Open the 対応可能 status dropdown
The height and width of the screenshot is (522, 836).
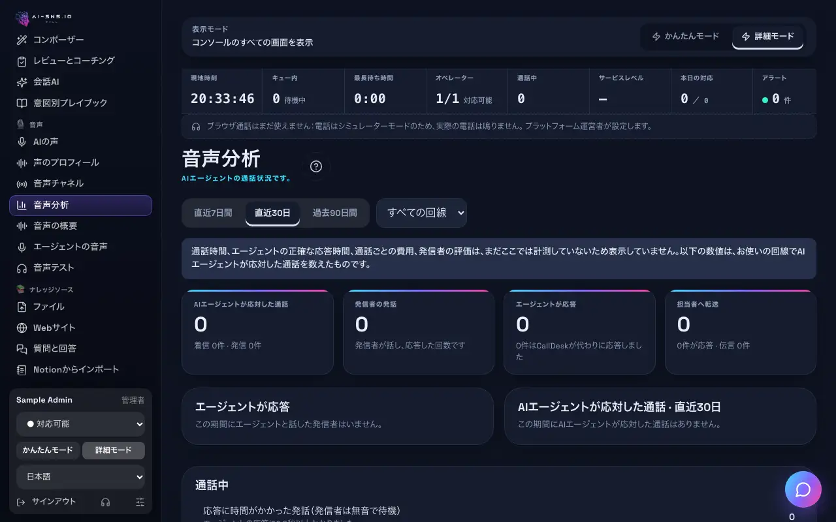(x=80, y=424)
